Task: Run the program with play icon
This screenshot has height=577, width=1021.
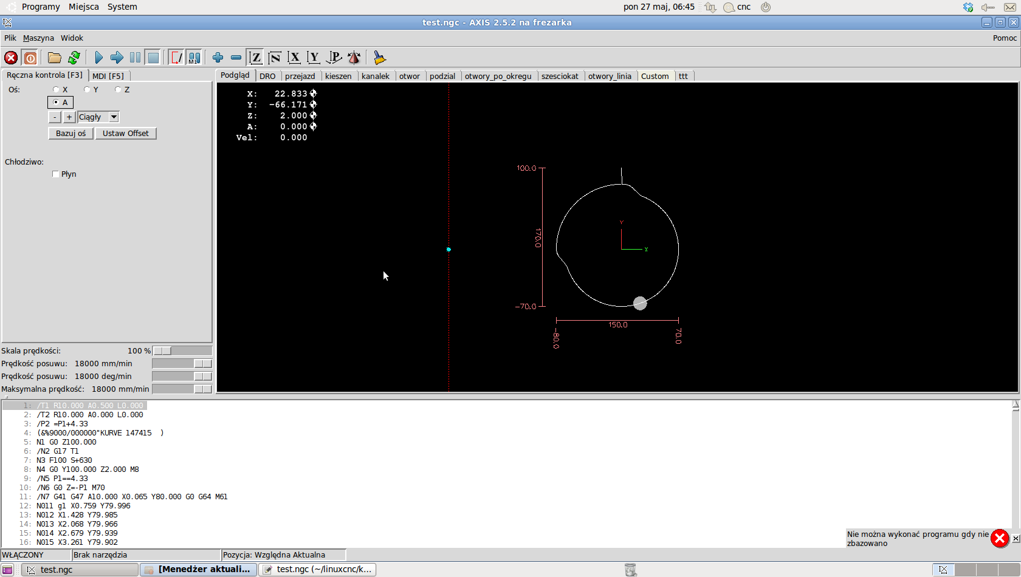Action: click(98, 58)
